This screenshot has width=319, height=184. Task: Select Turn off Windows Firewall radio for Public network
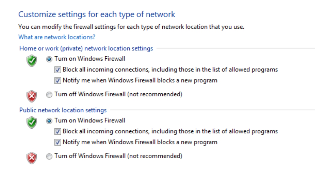pos(49,156)
